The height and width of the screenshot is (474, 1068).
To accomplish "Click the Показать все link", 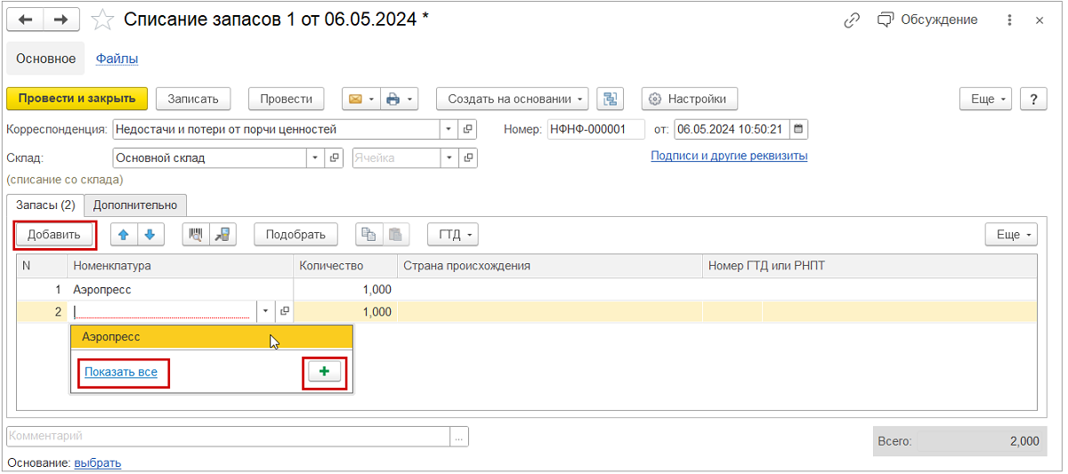I will [121, 372].
